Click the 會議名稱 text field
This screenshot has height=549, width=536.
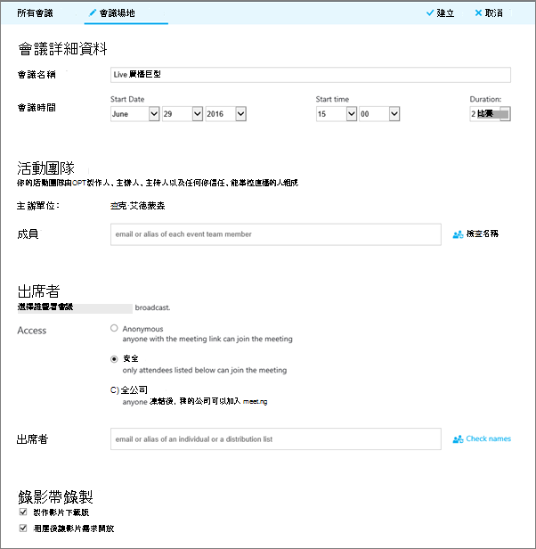pyautogui.click(x=311, y=75)
